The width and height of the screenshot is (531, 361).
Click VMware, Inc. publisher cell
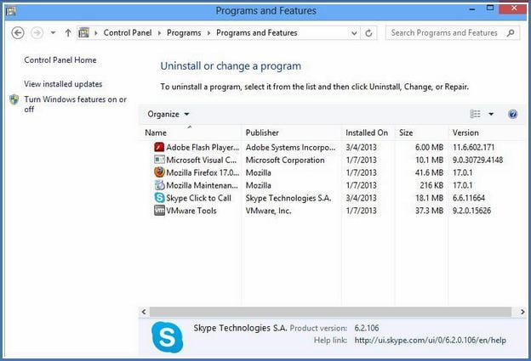coord(269,211)
